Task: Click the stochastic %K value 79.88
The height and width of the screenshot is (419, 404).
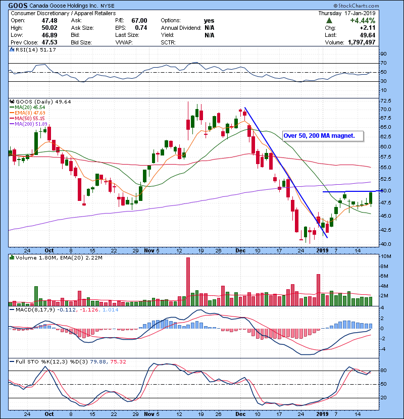Action: pos(98,362)
